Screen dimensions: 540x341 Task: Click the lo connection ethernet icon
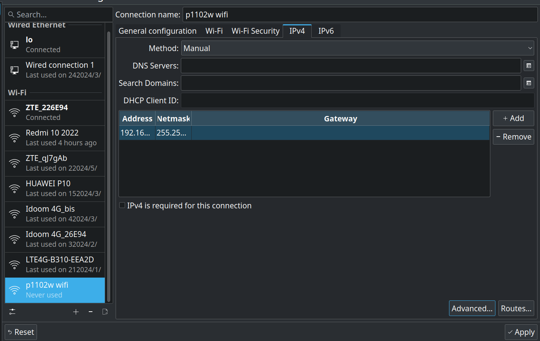click(x=14, y=45)
